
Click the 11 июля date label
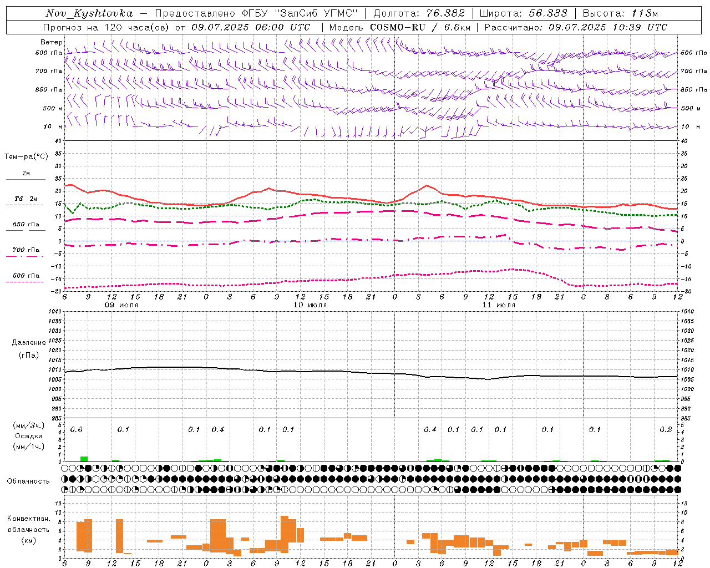499,305
